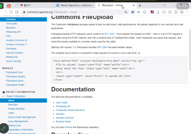Click the padlock site security icon
The height and width of the screenshot is (134, 191).
point(24,12)
